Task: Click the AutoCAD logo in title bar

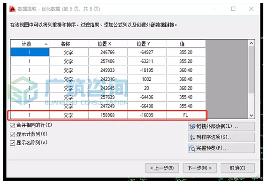Action: point(13,9)
